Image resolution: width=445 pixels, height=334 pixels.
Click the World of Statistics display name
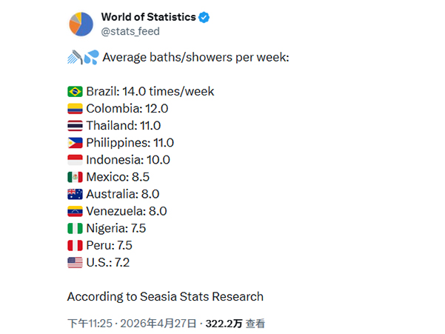coord(147,17)
